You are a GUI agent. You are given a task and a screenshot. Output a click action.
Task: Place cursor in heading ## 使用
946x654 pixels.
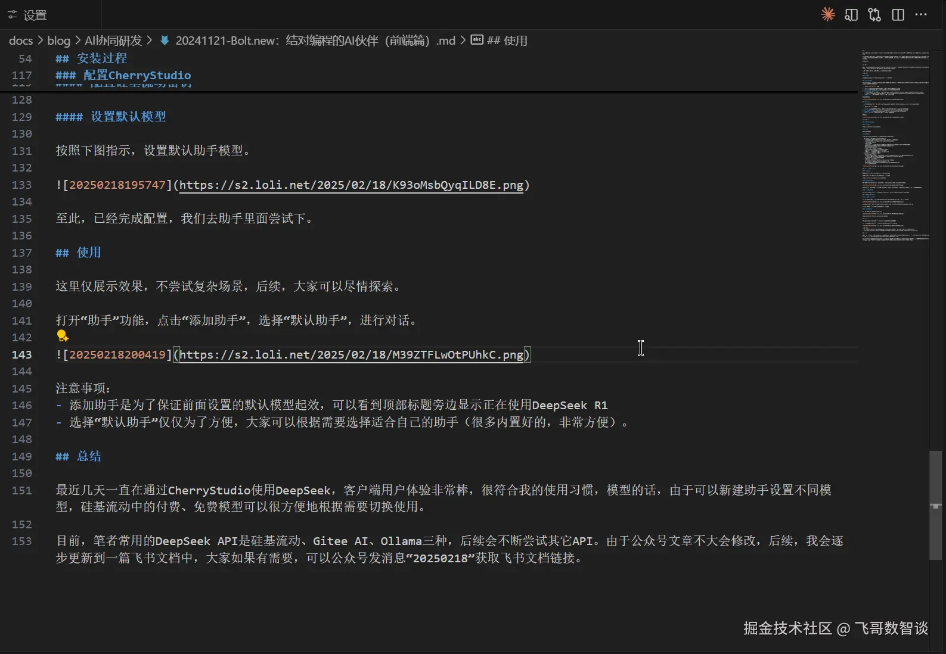coord(78,253)
